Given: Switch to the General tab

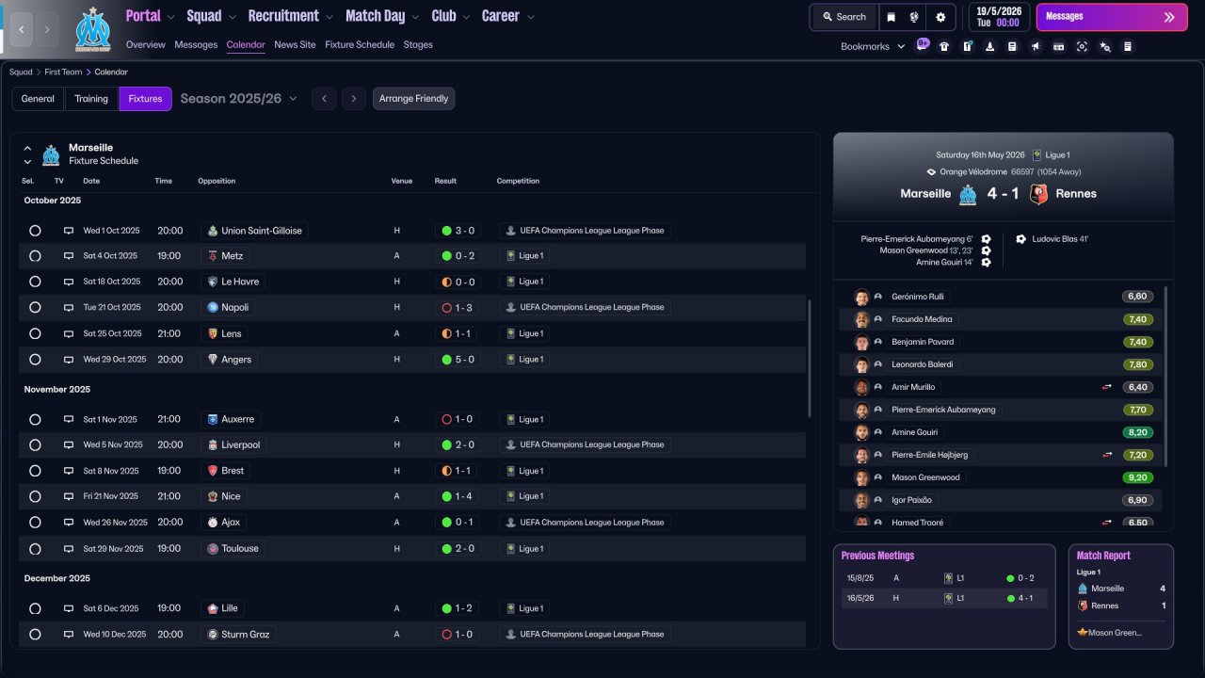Looking at the screenshot, I should (x=38, y=99).
